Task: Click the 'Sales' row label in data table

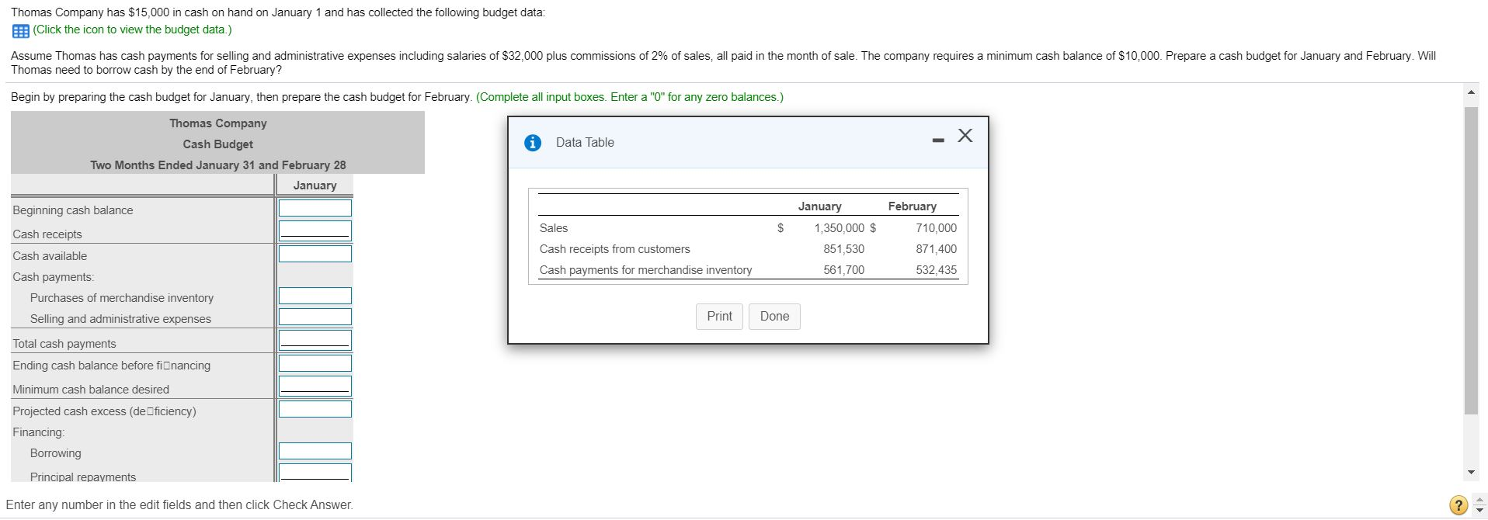Action: [x=554, y=228]
